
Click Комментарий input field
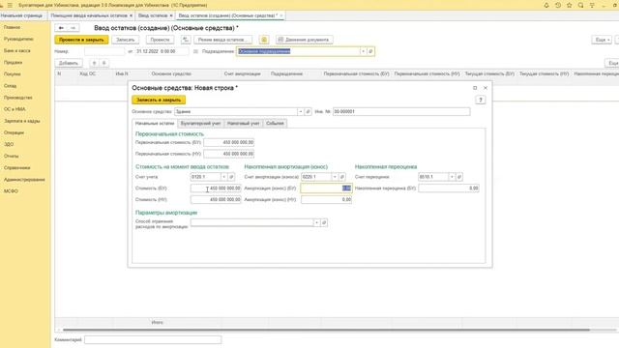point(153,339)
